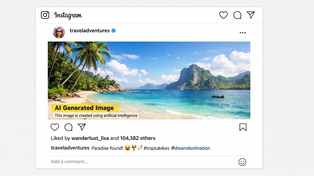Open the #dreamdestination hashtag
This screenshot has width=314, height=176.
190,148
